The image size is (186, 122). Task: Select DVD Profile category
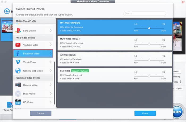click(x=33, y=93)
